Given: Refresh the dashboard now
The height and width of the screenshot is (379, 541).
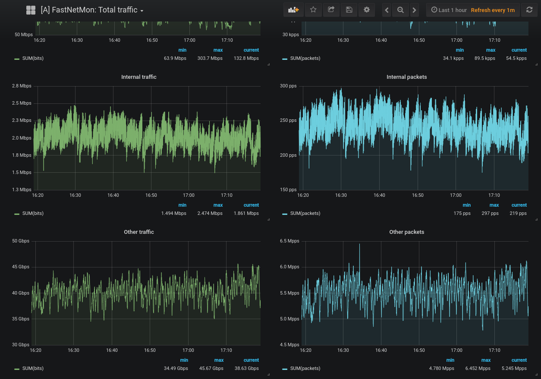Looking at the screenshot, I should click(x=529, y=10).
